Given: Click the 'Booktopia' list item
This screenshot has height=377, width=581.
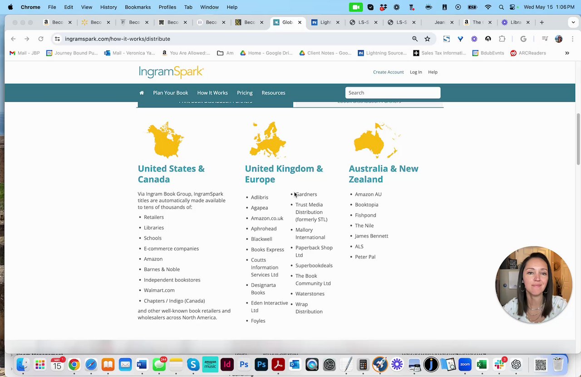Looking at the screenshot, I should pyautogui.click(x=366, y=205).
